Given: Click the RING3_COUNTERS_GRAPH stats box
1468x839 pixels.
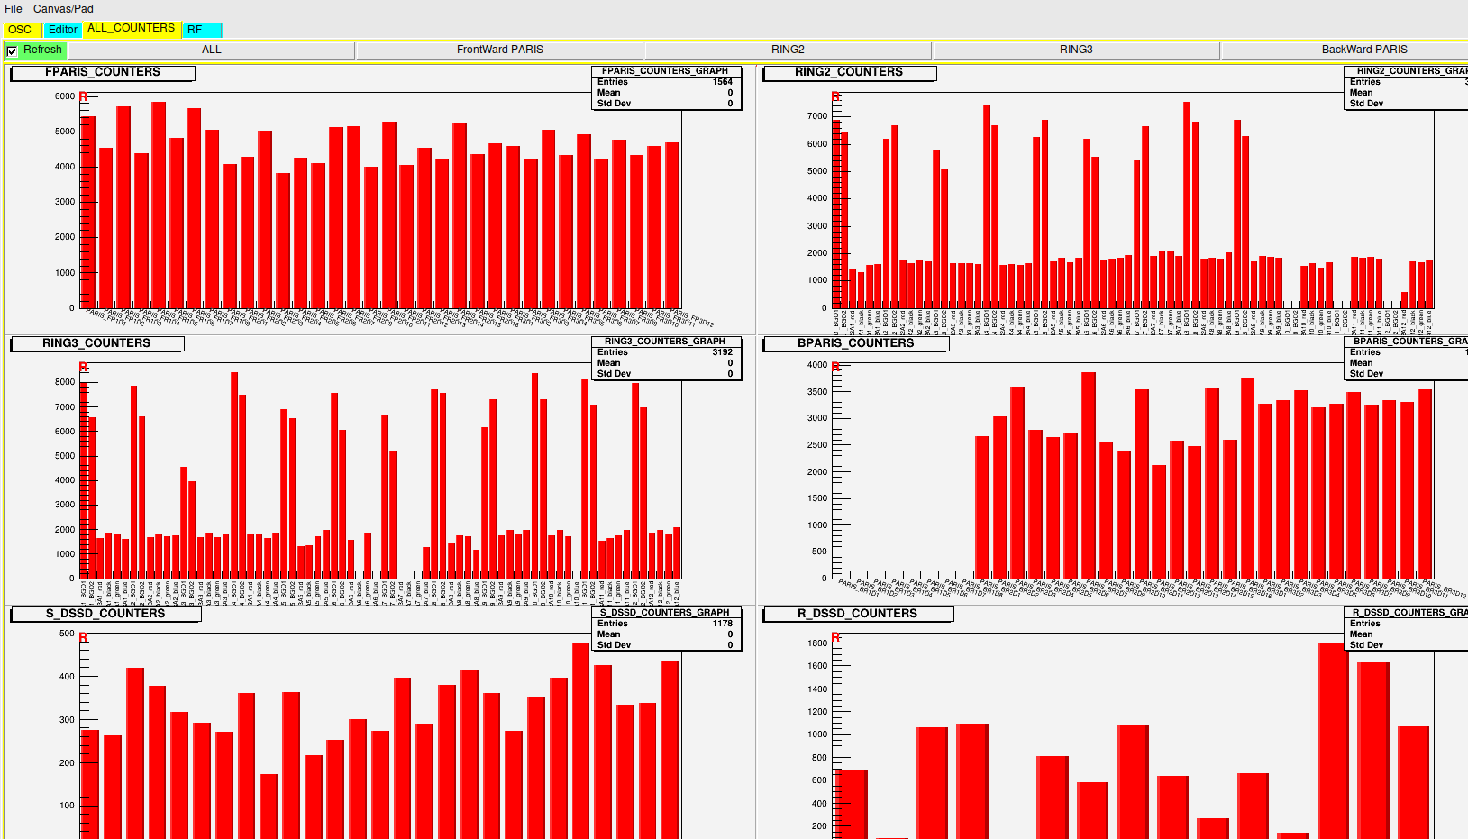Looking at the screenshot, I should [665, 358].
